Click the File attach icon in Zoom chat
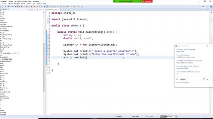This screenshot has width=213, height=119. (x=204, y=79)
